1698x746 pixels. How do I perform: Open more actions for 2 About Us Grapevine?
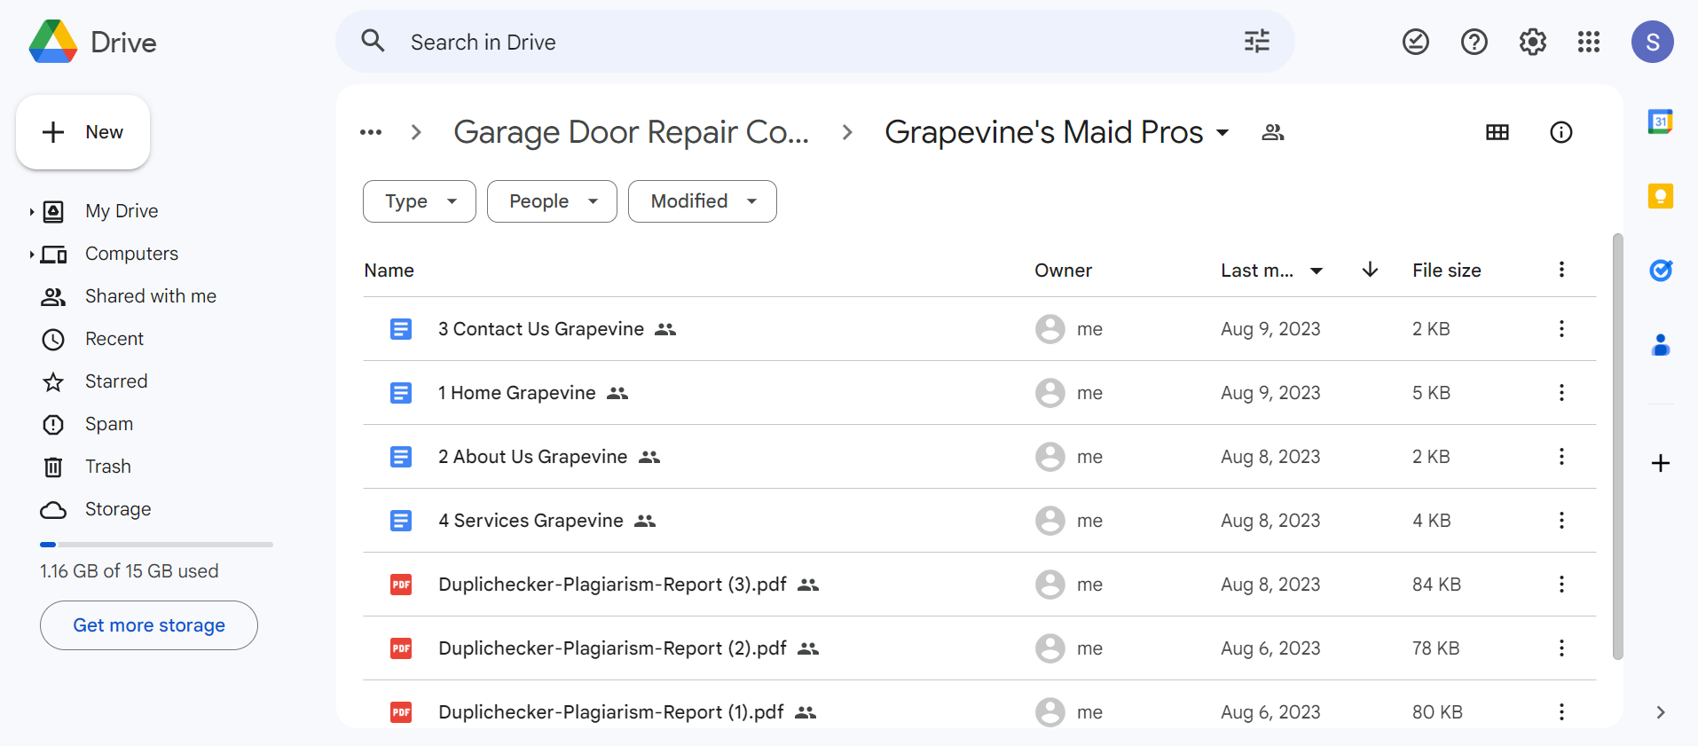coord(1561,457)
